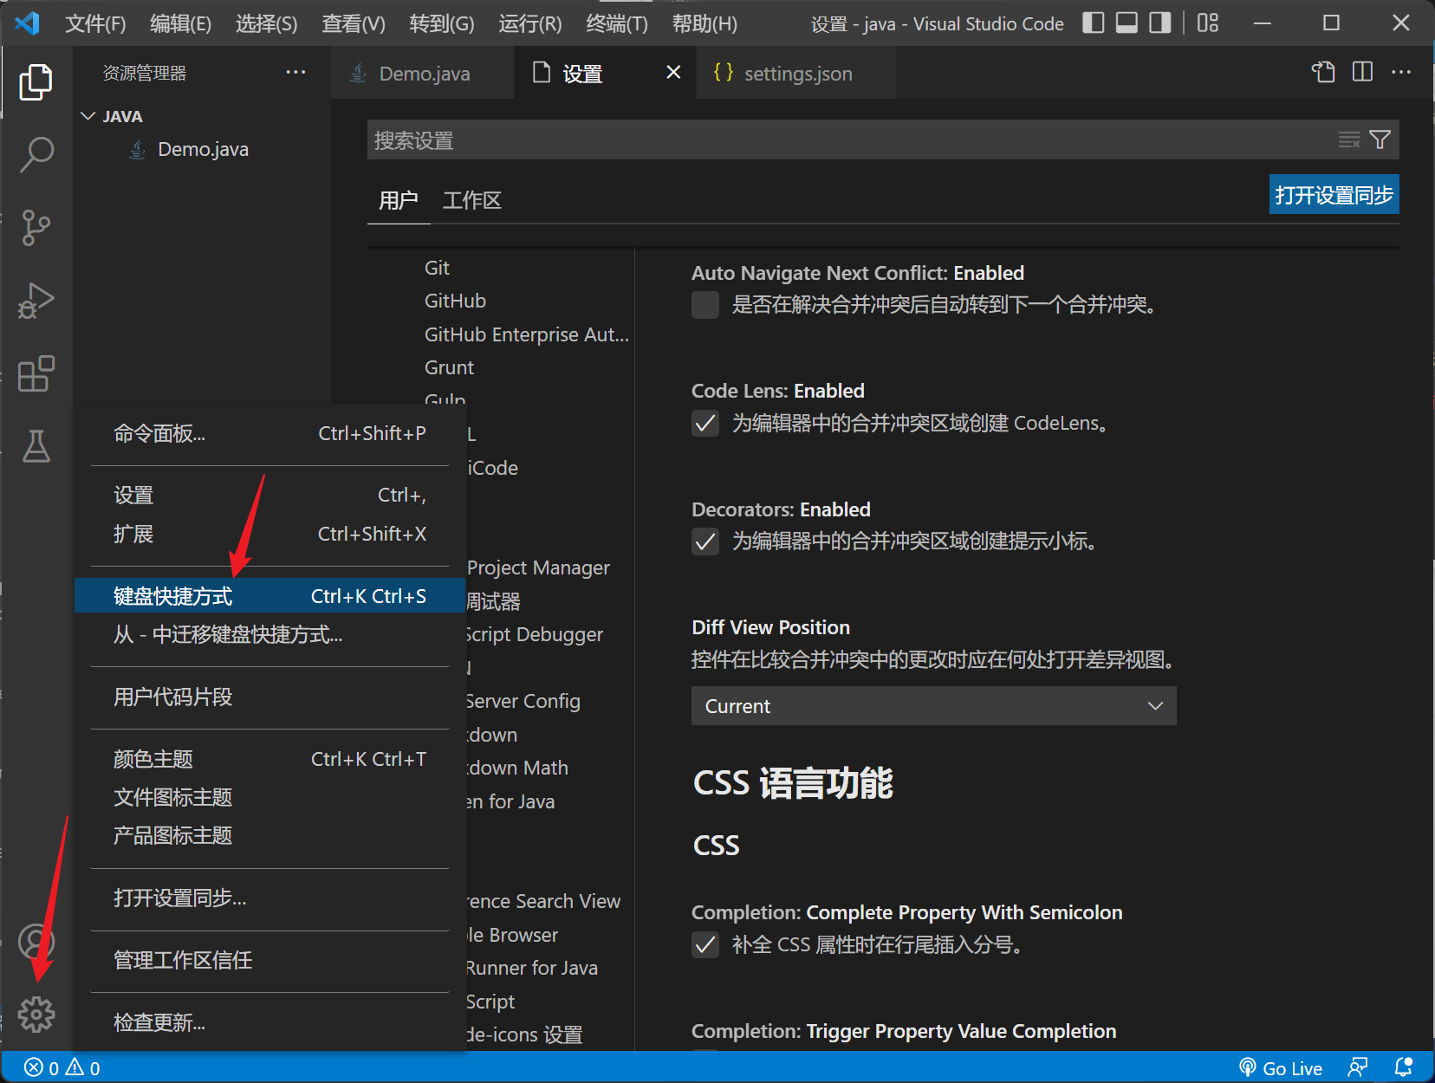Click the 打开设置同步 button

[1334, 195]
